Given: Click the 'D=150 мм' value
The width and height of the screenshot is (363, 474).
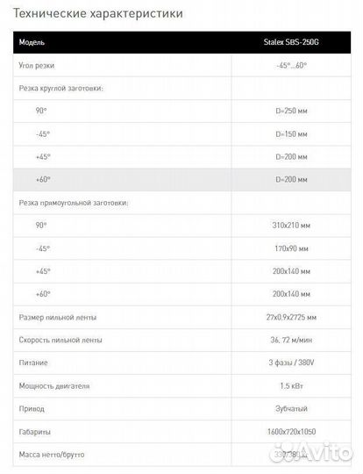Looking at the screenshot, I should pyautogui.click(x=291, y=134).
